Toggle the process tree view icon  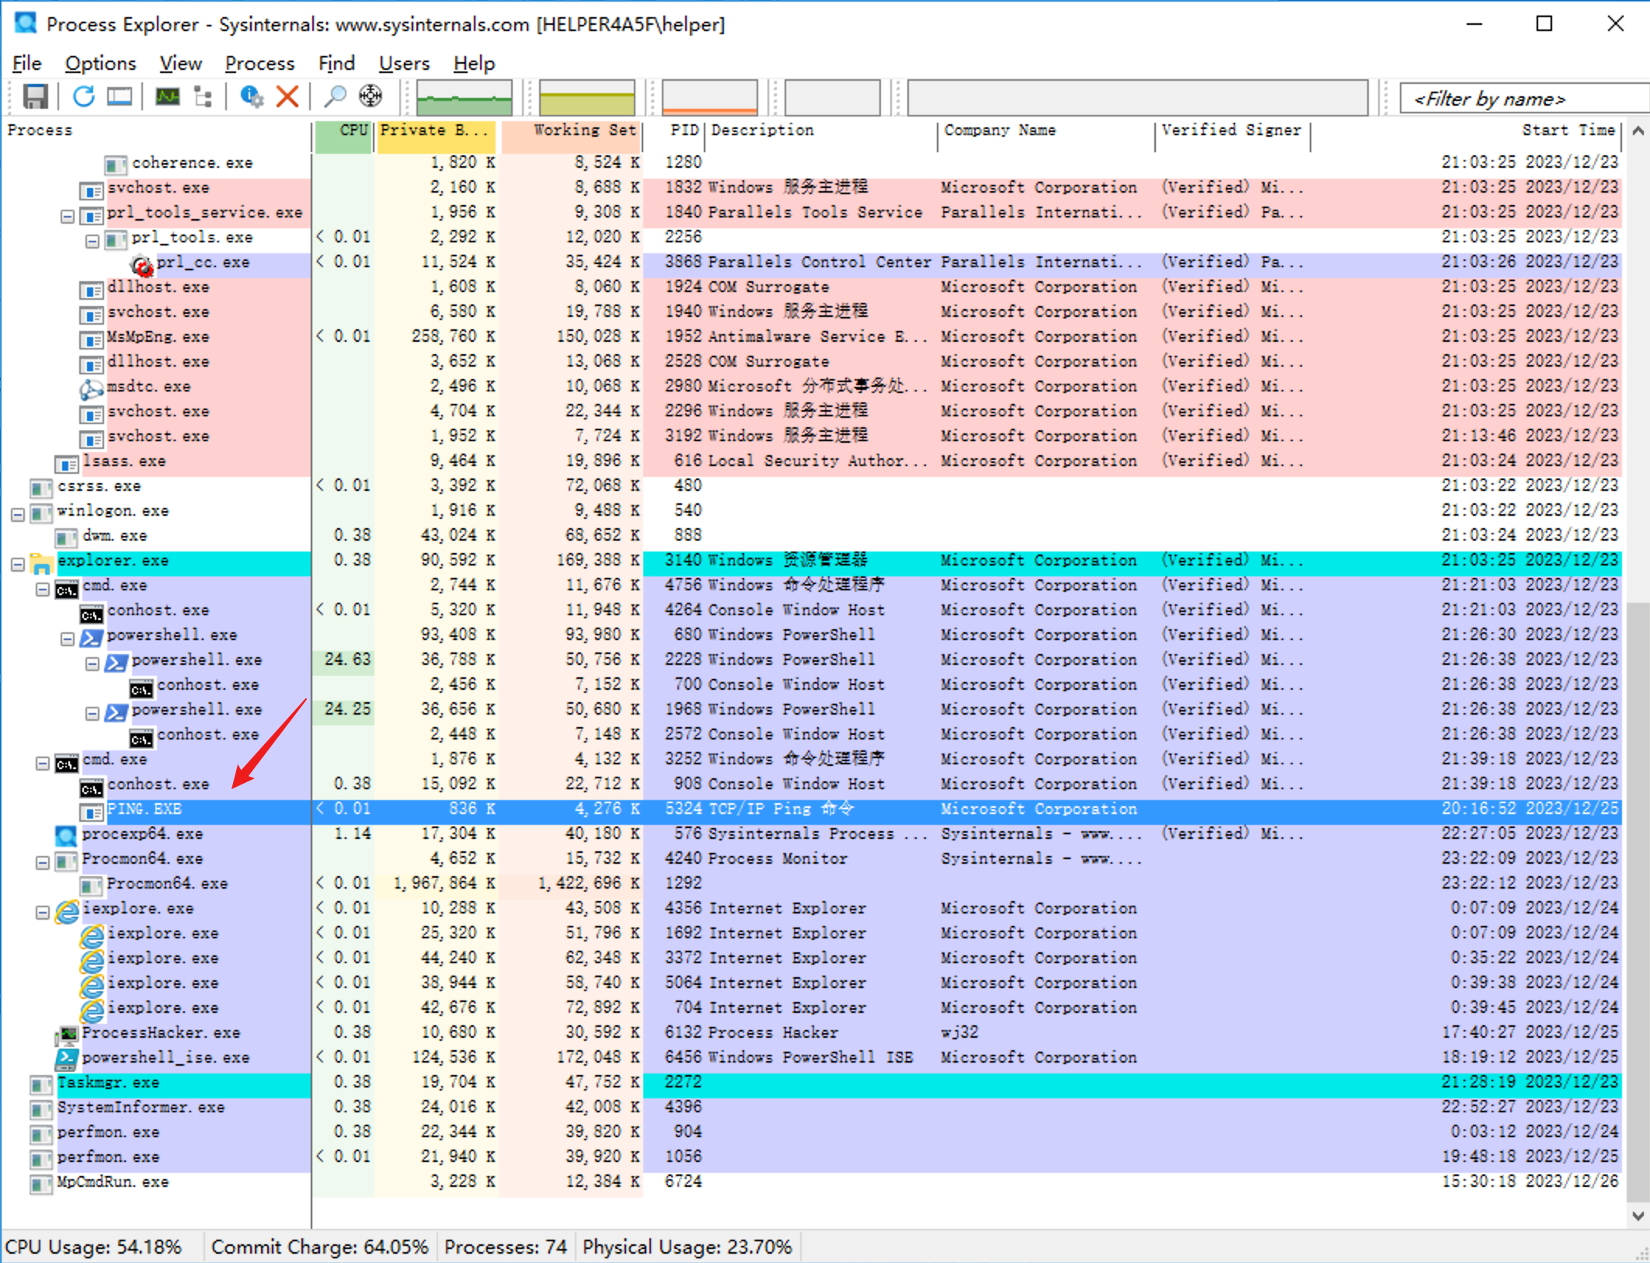coord(204,97)
